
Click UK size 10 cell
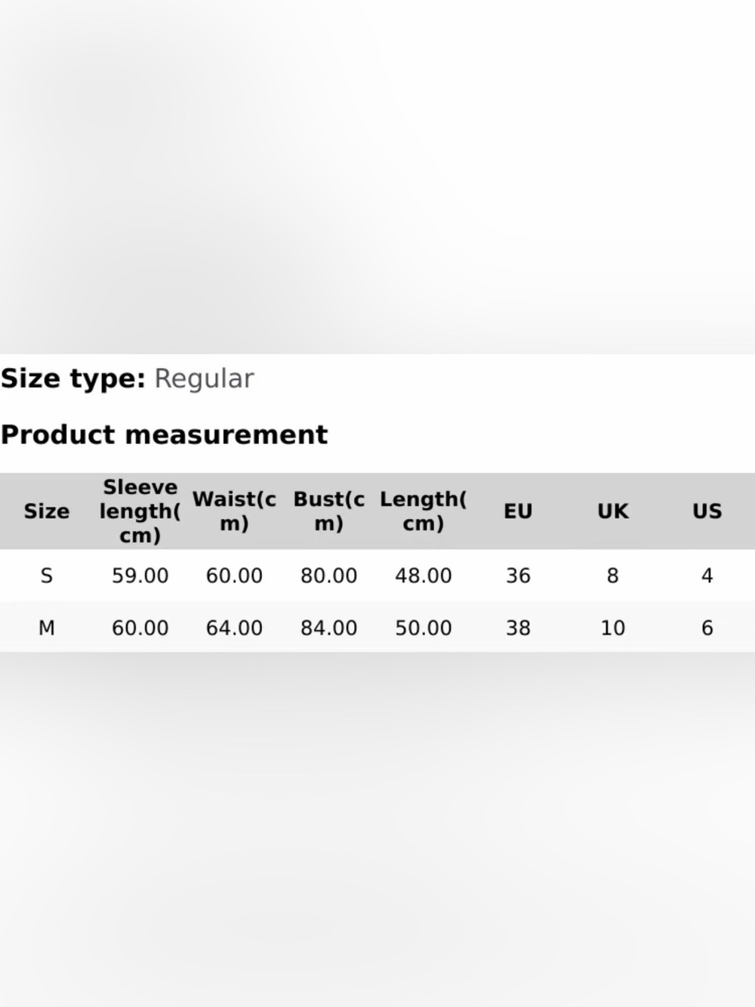tap(612, 628)
